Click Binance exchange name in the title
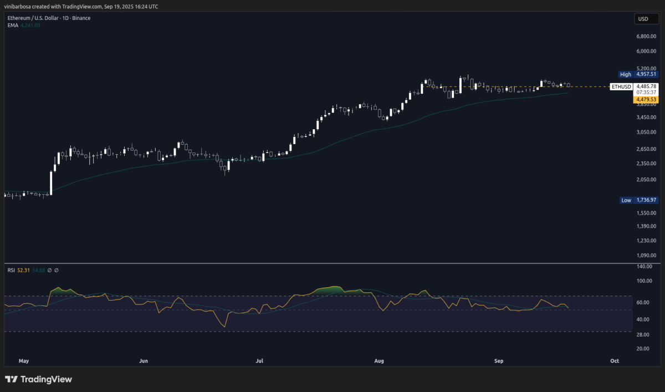The width and height of the screenshot is (665, 392). (x=81, y=18)
